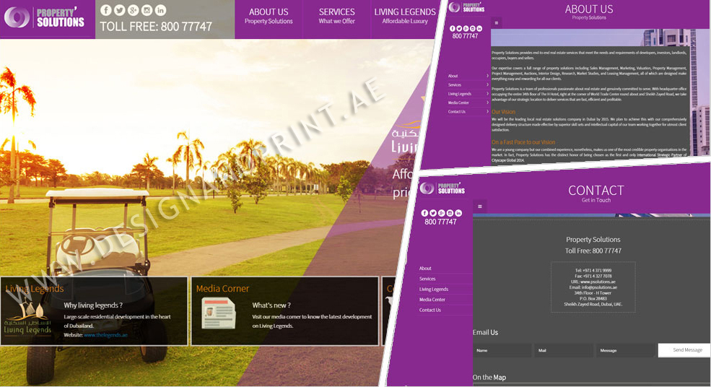Screen dimensions: 711x387
Task: Expand the Services chevron in the About Us sidebar
Action: 487,85
